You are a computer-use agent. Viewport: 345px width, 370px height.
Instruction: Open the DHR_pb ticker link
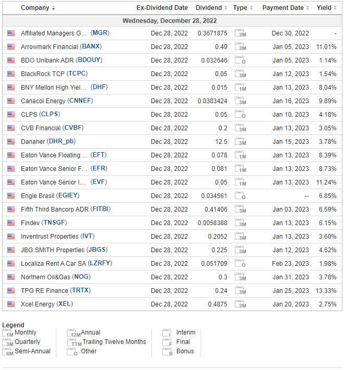(x=62, y=141)
